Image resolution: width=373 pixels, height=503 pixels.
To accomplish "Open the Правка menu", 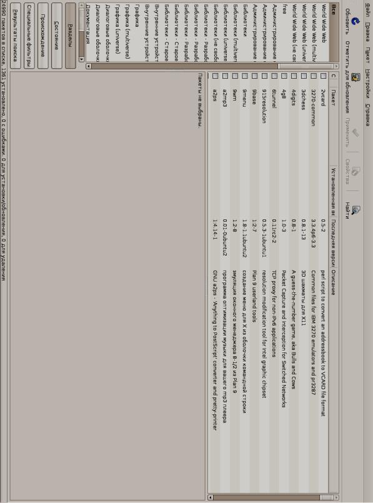I will click(x=368, y=31).
